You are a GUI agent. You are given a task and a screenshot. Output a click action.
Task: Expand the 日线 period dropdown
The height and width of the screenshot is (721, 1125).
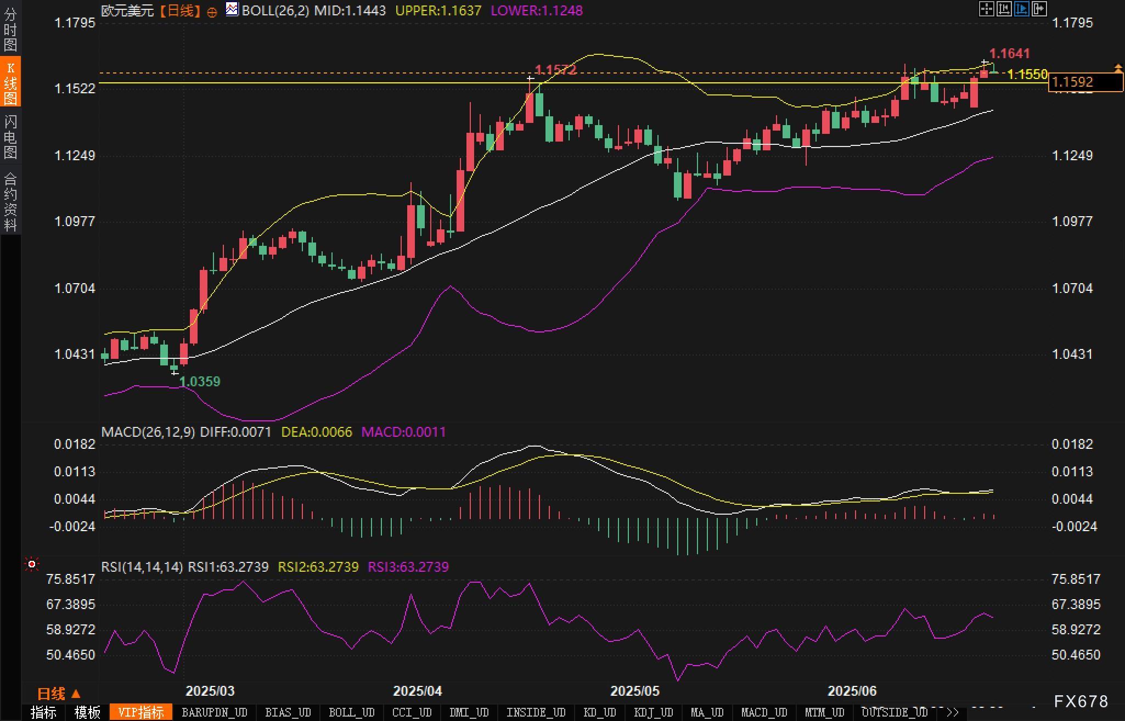coord(59,694)
